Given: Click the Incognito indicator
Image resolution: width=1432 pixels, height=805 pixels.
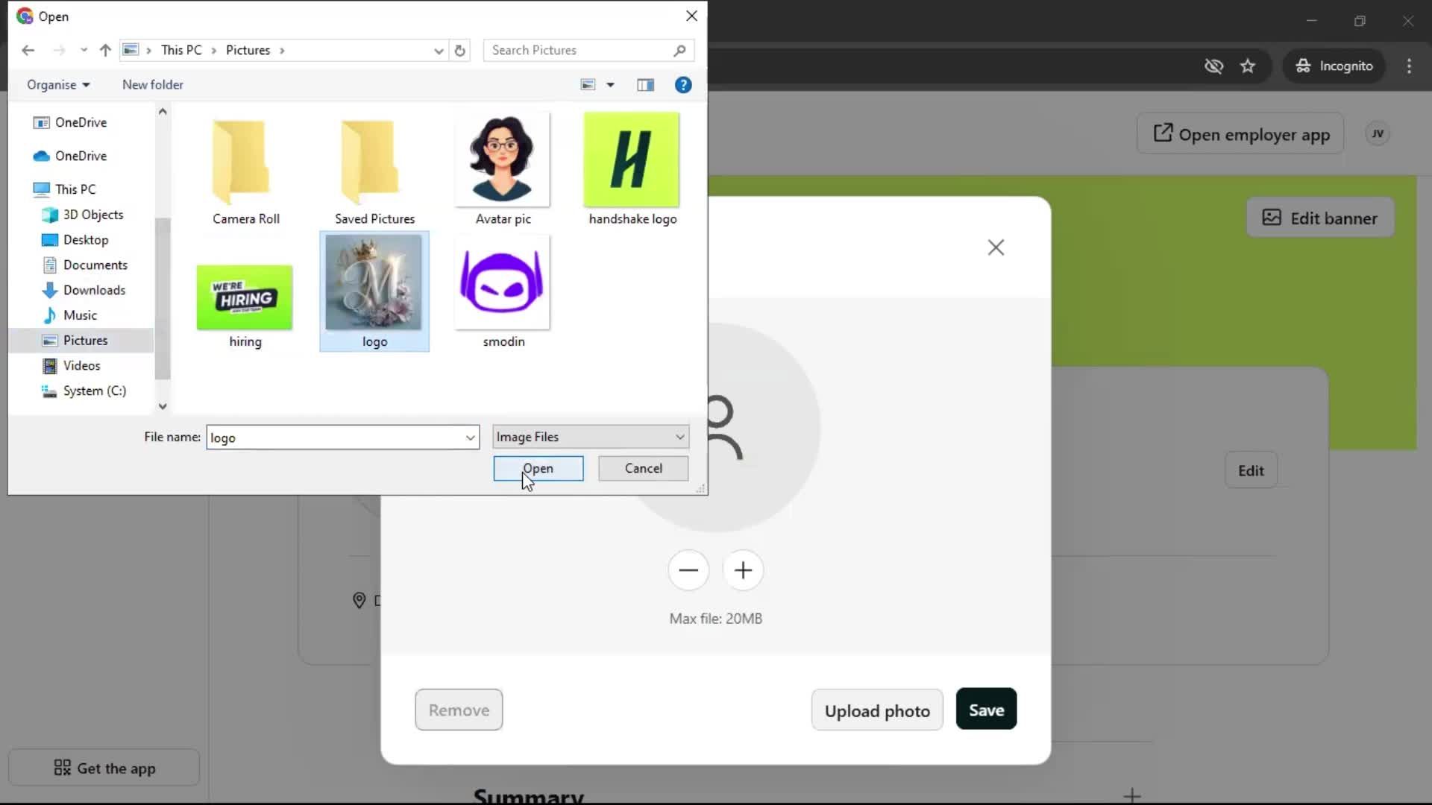Looking at the screenshot, I should (x=1334, y=66).
